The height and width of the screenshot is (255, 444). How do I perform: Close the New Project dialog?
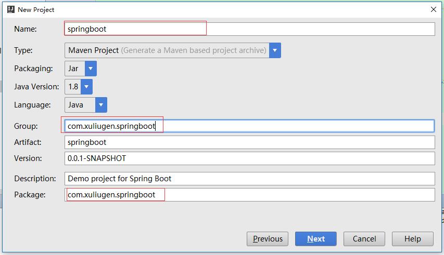pos(433,9)
